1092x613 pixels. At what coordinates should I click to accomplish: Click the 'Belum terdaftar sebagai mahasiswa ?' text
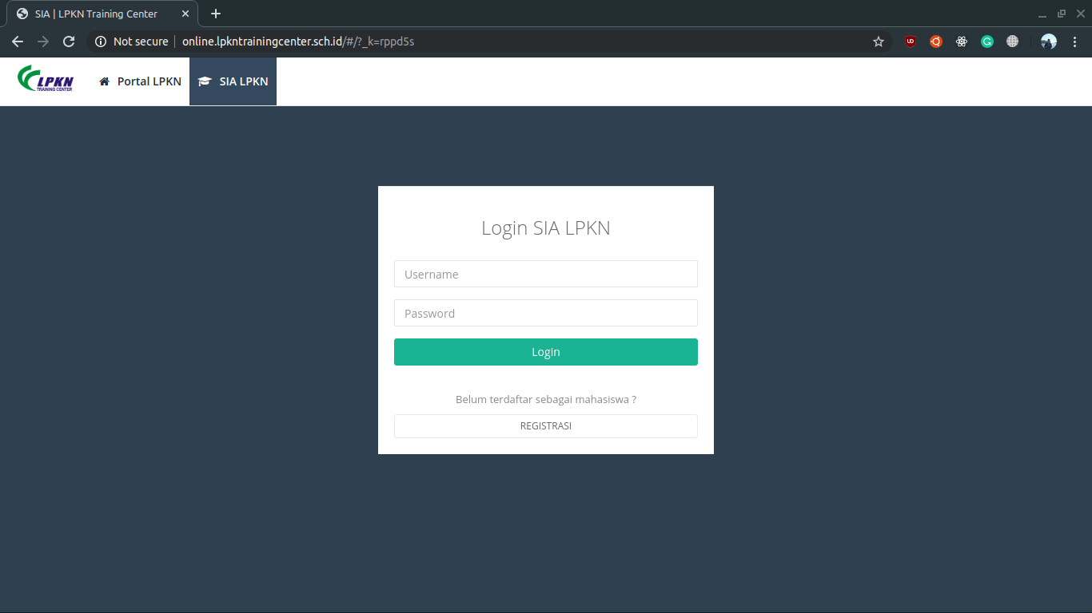click(546, 399)
